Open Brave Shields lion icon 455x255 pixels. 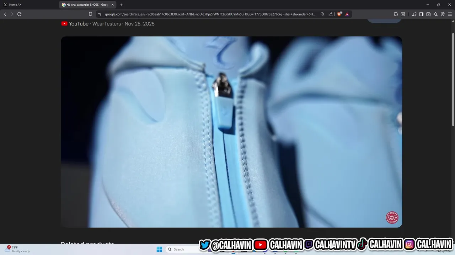[339, 14]
